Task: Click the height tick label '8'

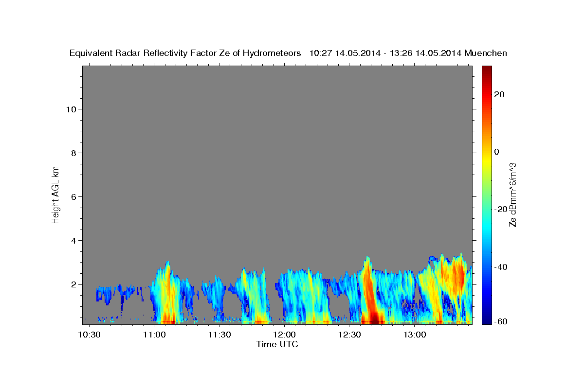Action: (73, 153)
